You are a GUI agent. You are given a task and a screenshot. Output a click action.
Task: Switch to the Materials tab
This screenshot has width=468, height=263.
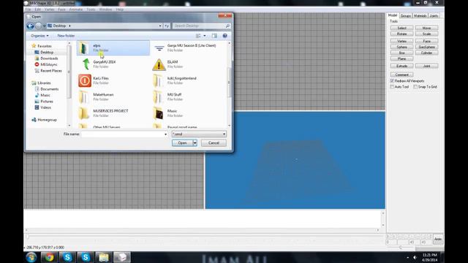(x=420, y=15)
